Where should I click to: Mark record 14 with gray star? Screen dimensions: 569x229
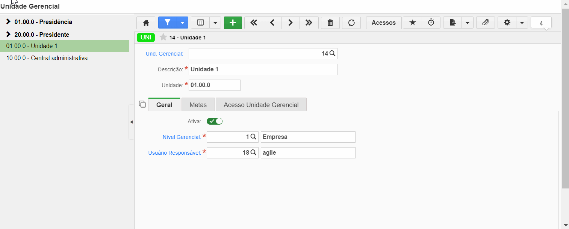coord(163,37)
